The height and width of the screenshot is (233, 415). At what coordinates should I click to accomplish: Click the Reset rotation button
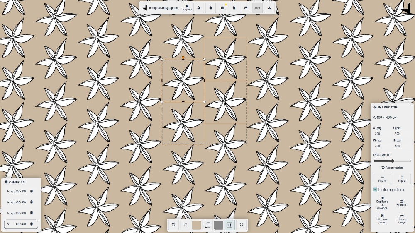(392, 168)
